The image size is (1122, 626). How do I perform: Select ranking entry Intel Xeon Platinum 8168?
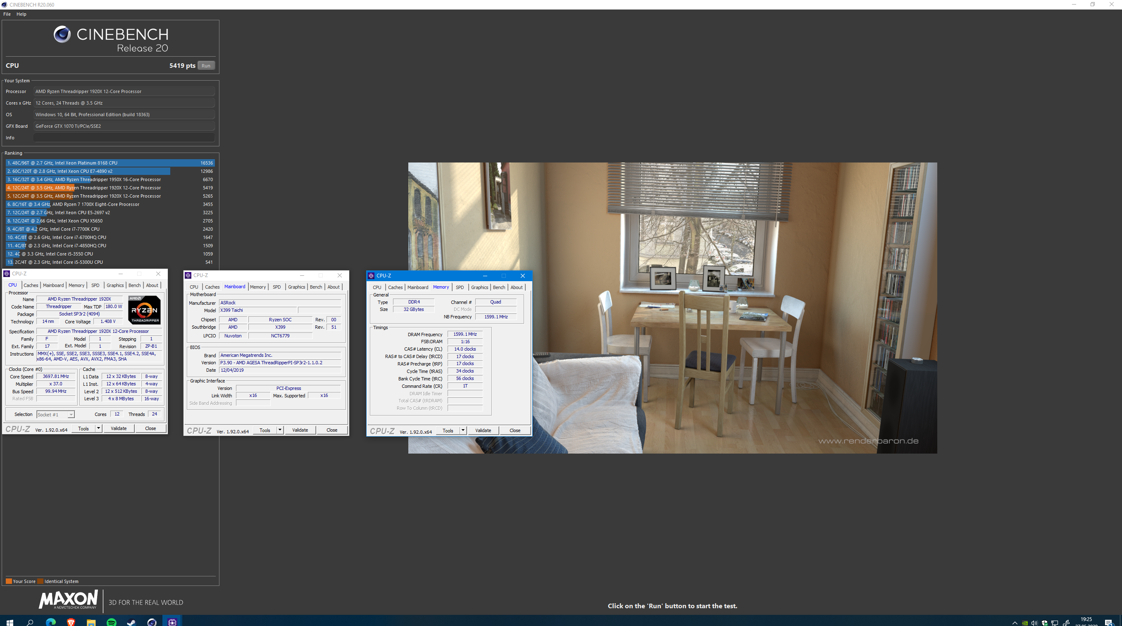pos(110,162)
